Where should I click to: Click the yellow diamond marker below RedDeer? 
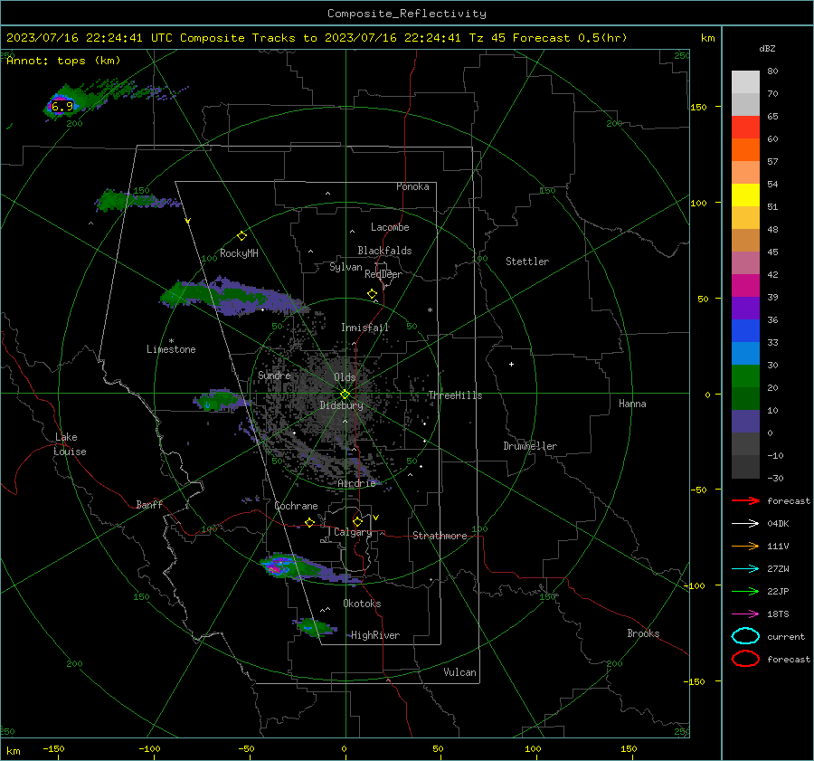point(373,294)
